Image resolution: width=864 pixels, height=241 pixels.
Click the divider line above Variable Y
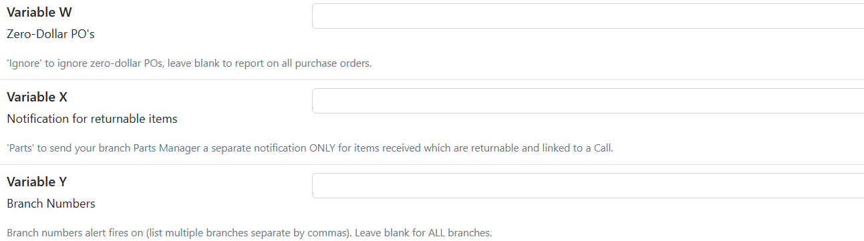pyautogui.click(x=432, y=165)
